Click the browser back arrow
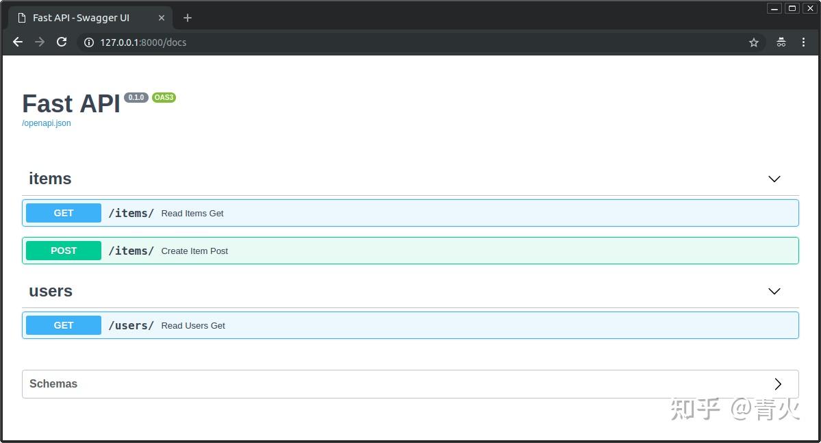Viewport: 821px width, 443px height. click(18, 42)
